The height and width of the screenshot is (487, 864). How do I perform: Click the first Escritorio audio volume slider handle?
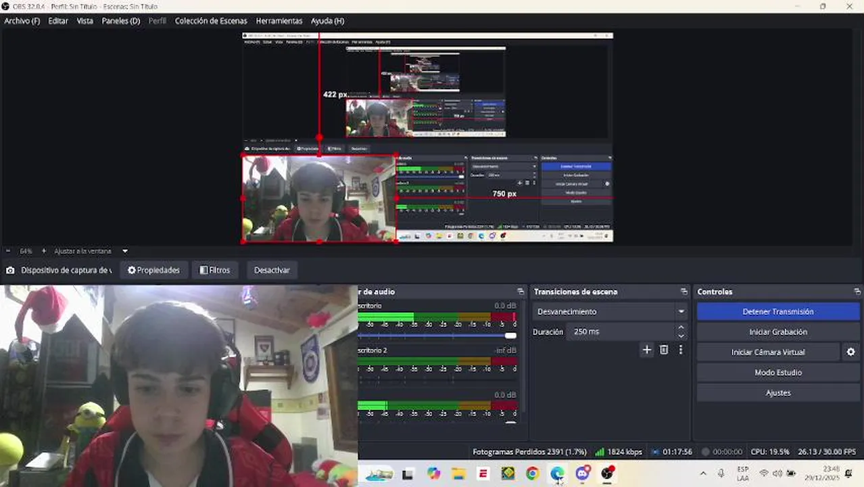point(511,335)
